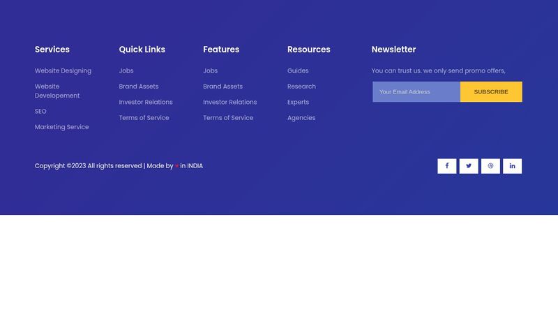Click Jobs under the Features column
558x314 pixels.
tap(211, 71)
